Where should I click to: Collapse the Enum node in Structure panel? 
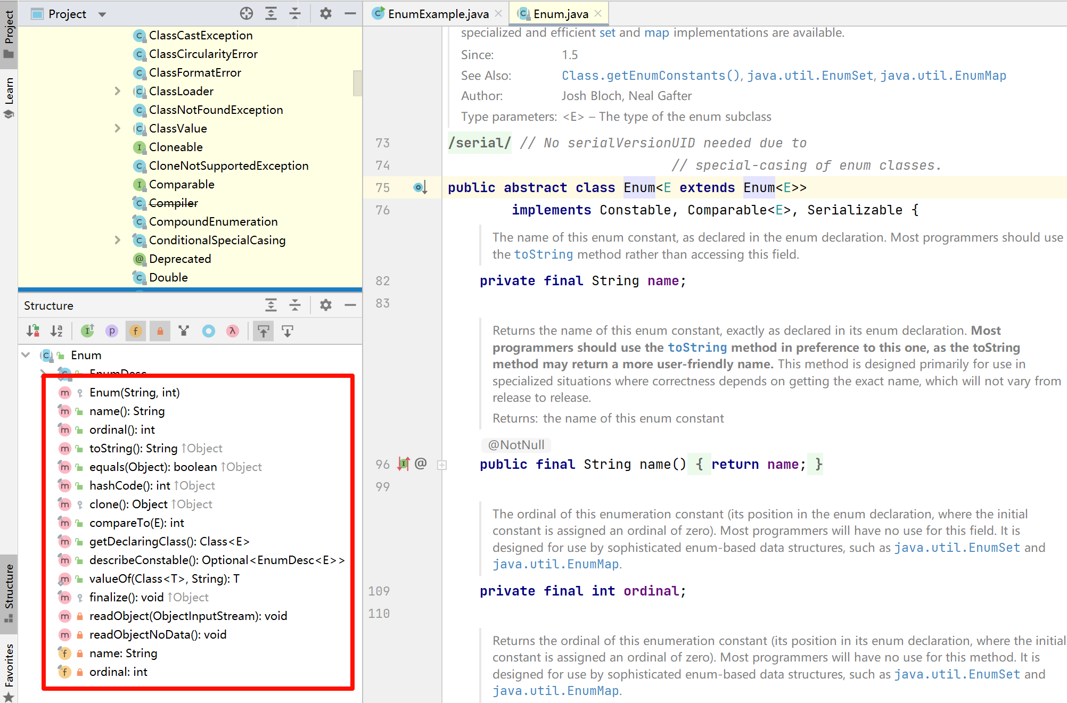click(25, 355)
